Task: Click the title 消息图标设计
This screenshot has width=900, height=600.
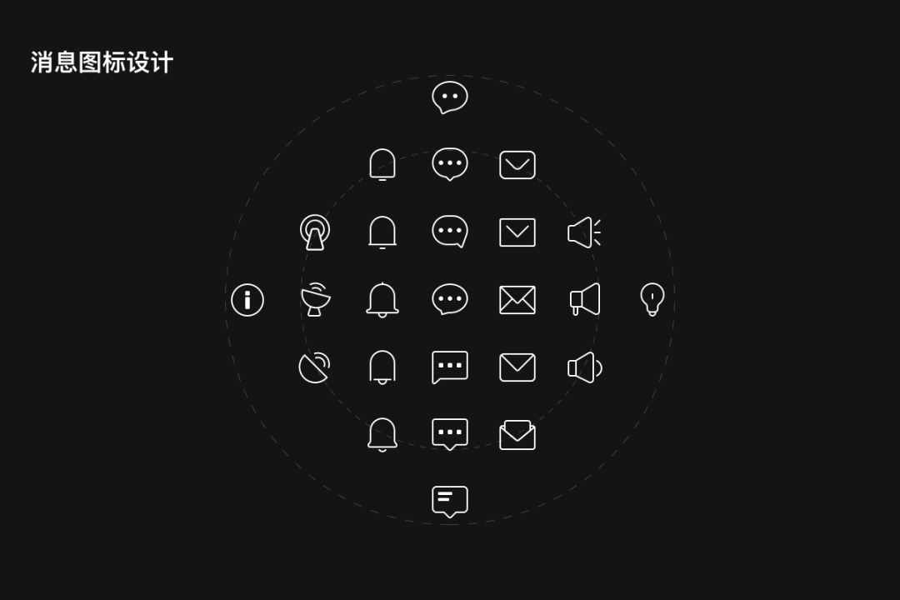Action: (x=102, y=62)
